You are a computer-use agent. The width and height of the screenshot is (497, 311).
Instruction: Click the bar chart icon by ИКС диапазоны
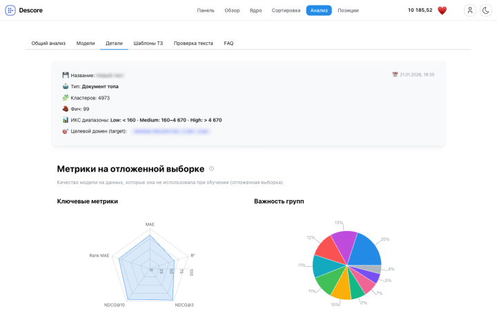(x=66, y=120)
